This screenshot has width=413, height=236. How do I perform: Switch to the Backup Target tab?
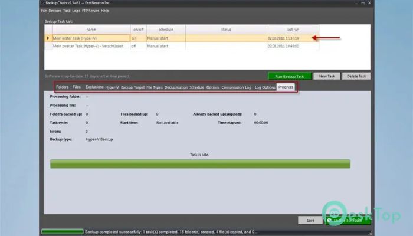point(133,87)
